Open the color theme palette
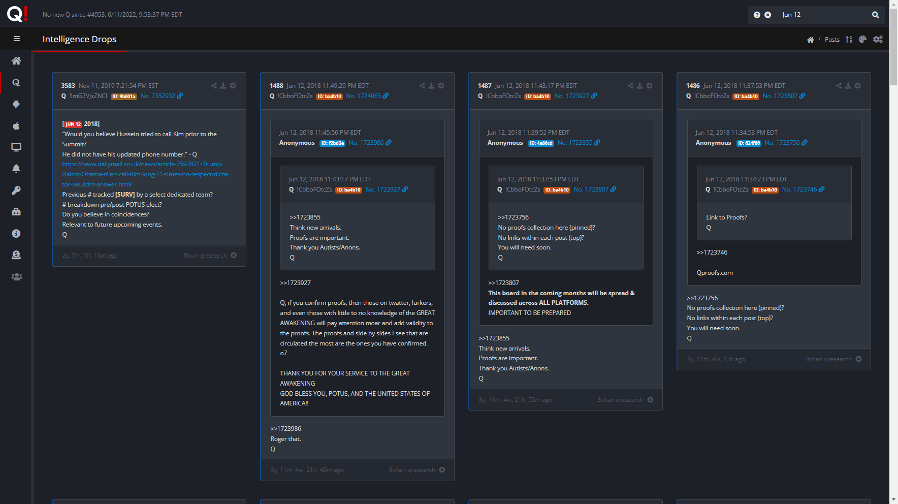This screenshot has width=898, height=504. 862,40
